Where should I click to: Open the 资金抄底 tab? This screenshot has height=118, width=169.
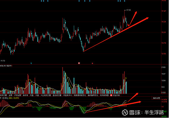tap(116, 95)
